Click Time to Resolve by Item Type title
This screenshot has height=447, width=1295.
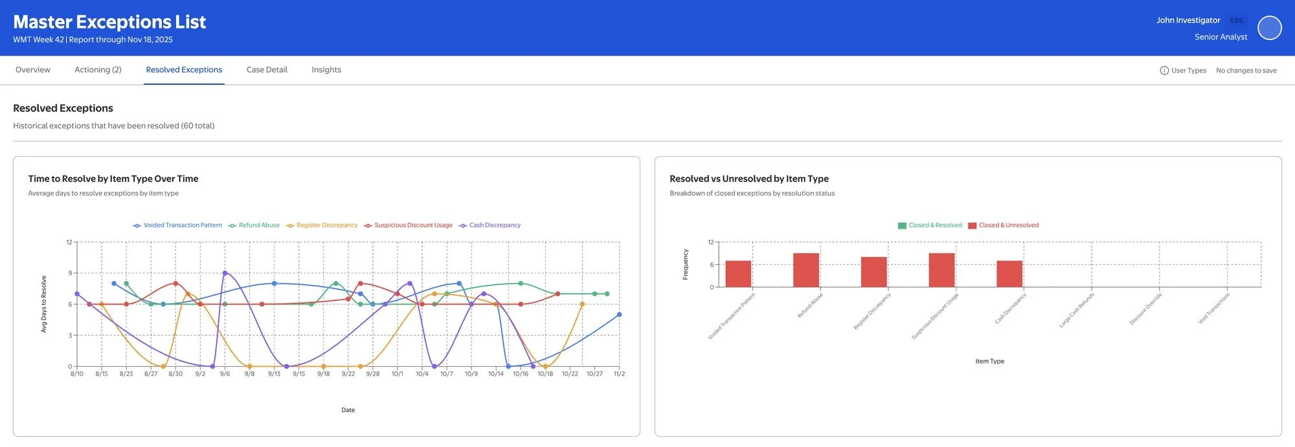click(113, 179)
